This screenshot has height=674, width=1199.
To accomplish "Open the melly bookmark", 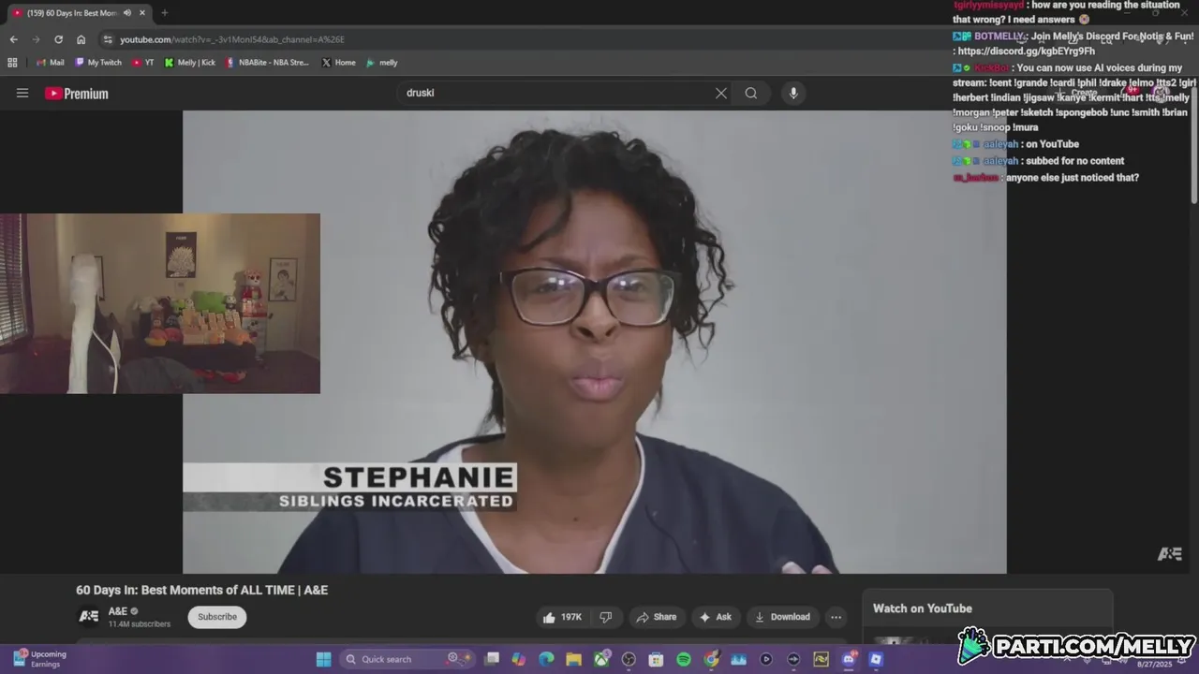I will pos(382,63).
